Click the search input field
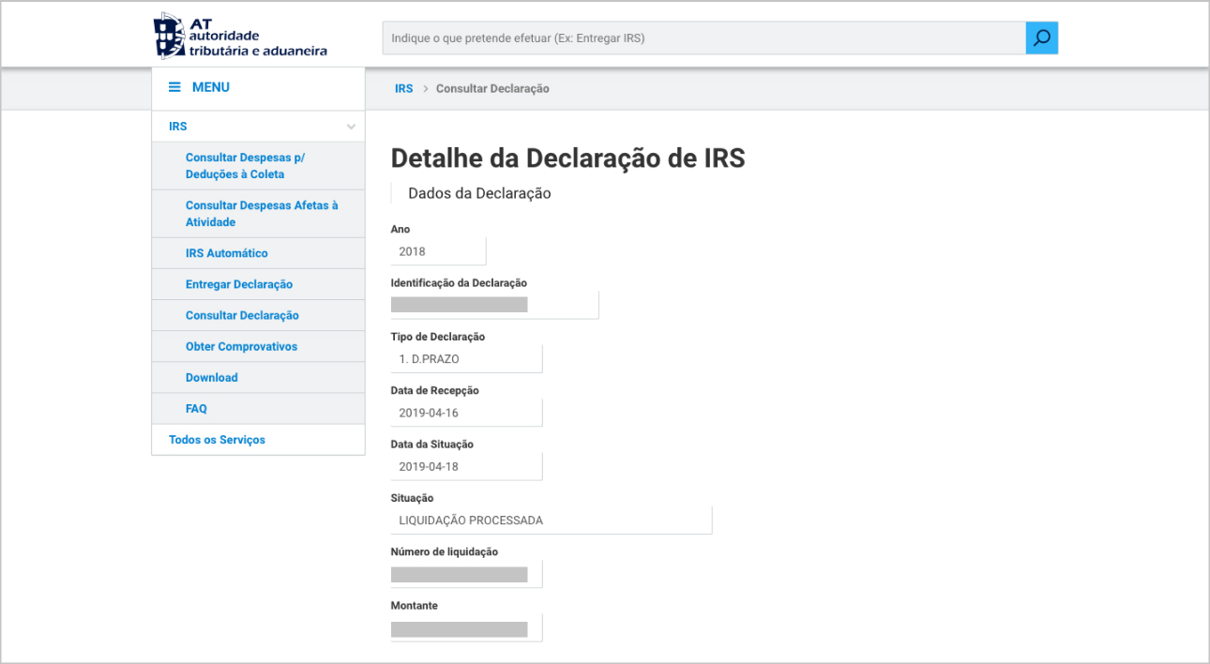Image resolution: width=1210 pixels, height=664 pixels. 703,38
